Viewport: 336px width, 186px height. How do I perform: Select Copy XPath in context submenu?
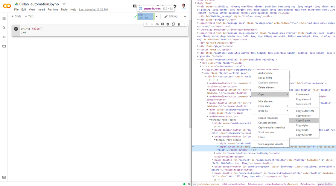pos(302,130)
